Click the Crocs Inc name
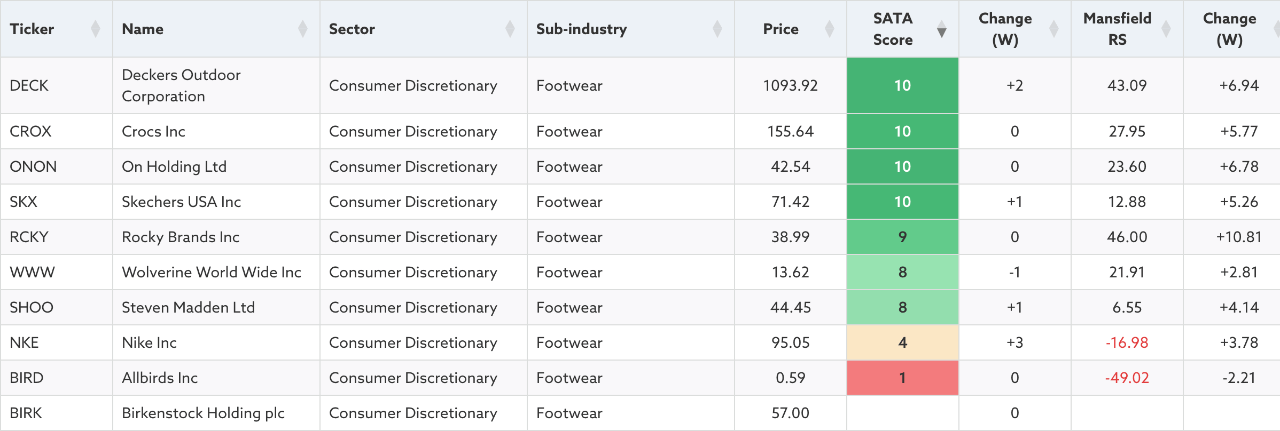Image resolution: width=1280 pixels, height=431 pixels. [x=153, y=131]
